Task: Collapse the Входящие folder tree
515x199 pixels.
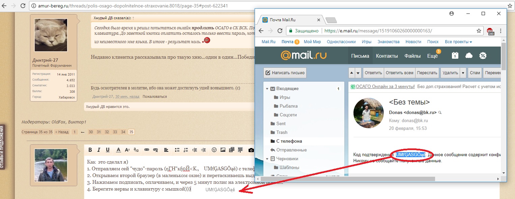Action: [267, 89]
